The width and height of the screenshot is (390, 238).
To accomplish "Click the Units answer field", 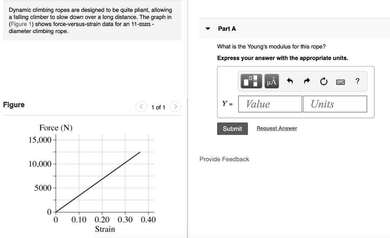I will (335, 104).
